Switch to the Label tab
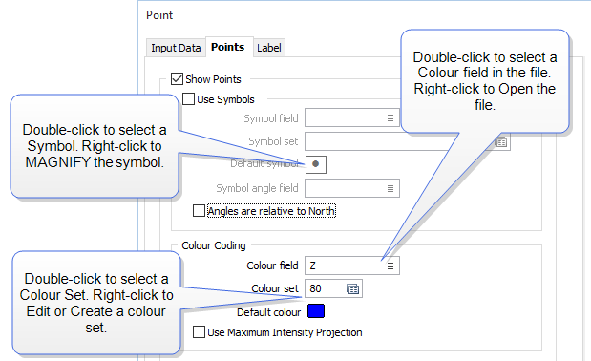Viewport: 591px width, 361px height. coord(269,48)
